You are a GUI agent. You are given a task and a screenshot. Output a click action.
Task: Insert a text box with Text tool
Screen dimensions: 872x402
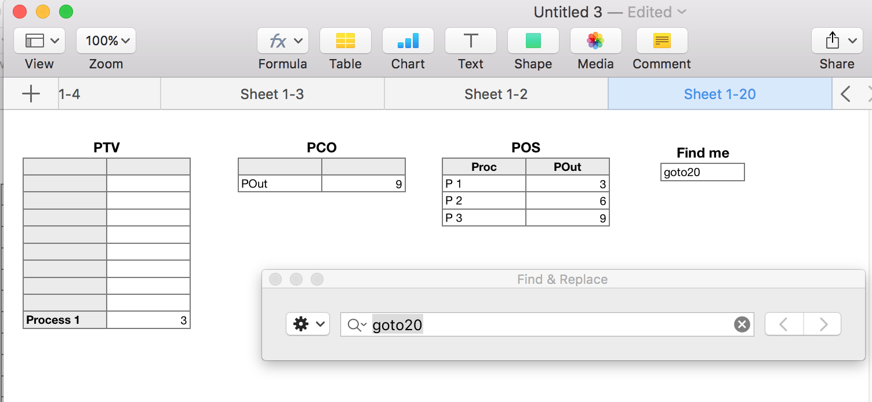(470, 41)
